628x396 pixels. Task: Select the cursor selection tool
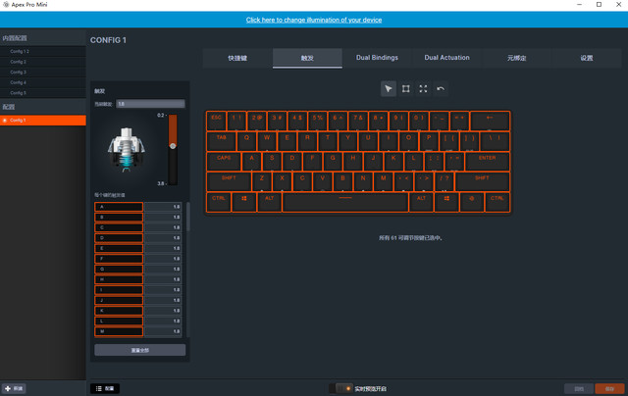[389, 89]
